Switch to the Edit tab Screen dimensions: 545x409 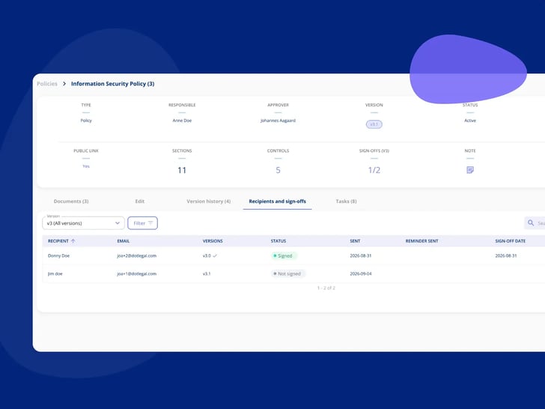click(x=140, y=202)
